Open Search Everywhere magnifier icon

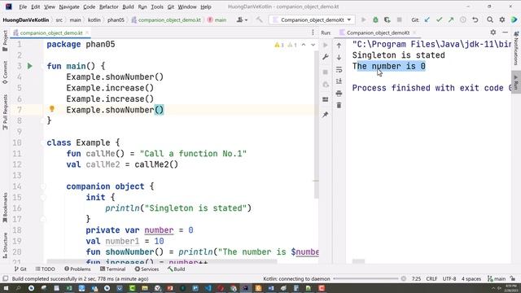[x=490, y=20]
